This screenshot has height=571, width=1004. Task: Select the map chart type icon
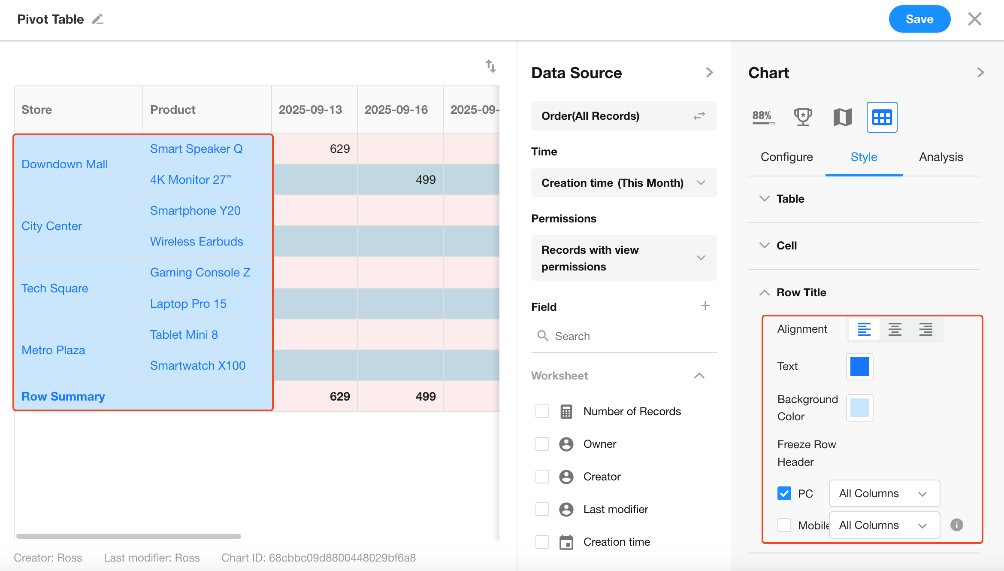(x=842, y=117)
